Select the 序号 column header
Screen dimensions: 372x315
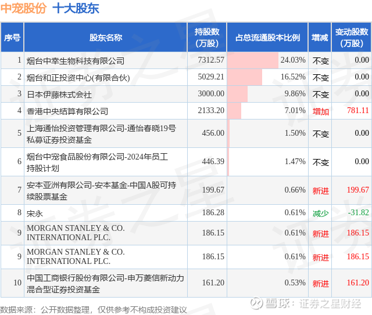coord(12,38)
